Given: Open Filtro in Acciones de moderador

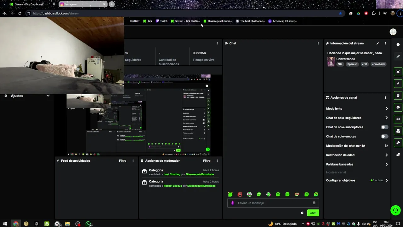Looking at the screenshot, I should pos(207,161).
